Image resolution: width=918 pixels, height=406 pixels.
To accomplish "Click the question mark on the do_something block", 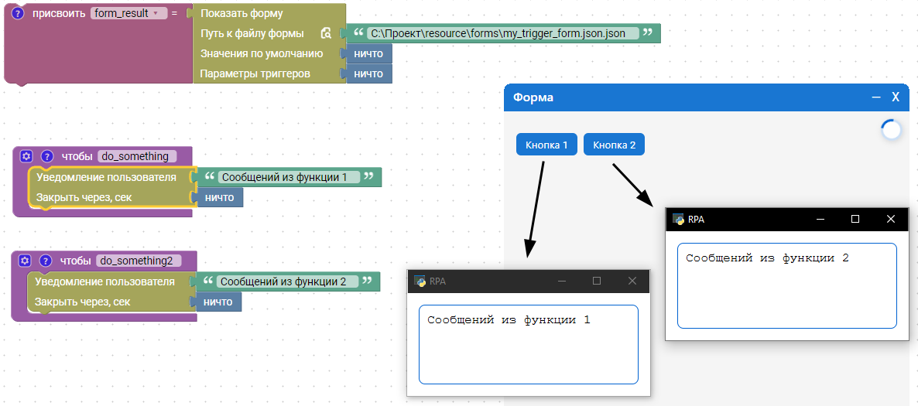I will tap(46, 155).
